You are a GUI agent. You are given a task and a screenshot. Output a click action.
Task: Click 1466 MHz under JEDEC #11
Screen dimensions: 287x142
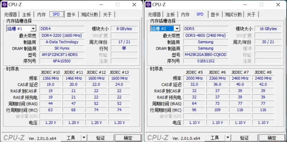74,78
